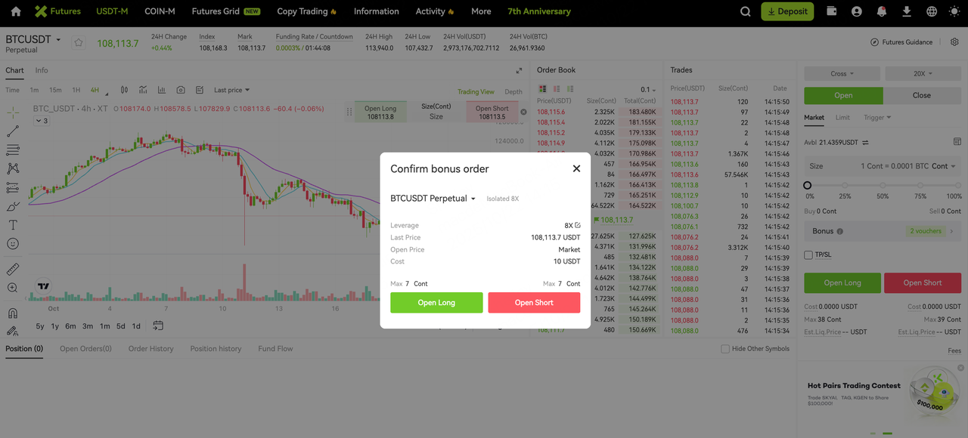Screen dimensions: 968x438
Task: Select the long position forecasting tool
Action: point(13,187)
